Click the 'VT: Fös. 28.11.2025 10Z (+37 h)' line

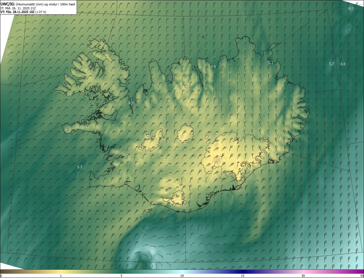coord(23,12)
